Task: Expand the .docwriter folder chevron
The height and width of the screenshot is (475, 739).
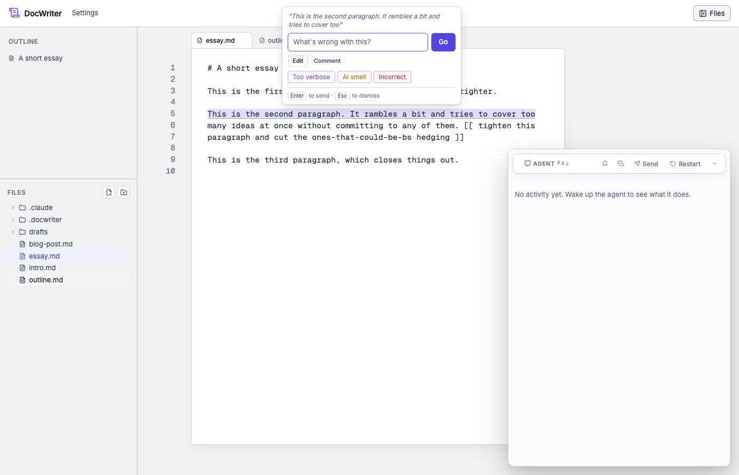Action: [13, 220]
